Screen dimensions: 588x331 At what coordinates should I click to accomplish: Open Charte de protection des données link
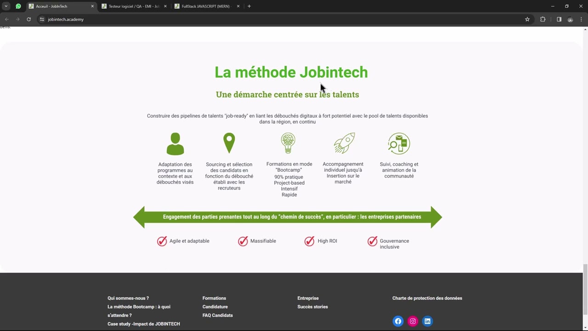[427, 298]
